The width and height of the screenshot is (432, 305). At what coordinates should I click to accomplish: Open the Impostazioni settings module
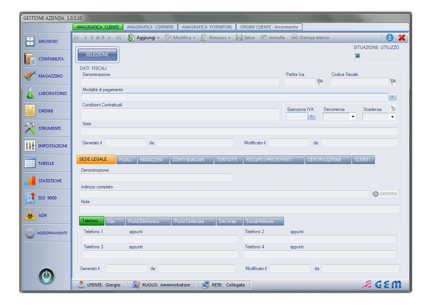coord(46,146)
